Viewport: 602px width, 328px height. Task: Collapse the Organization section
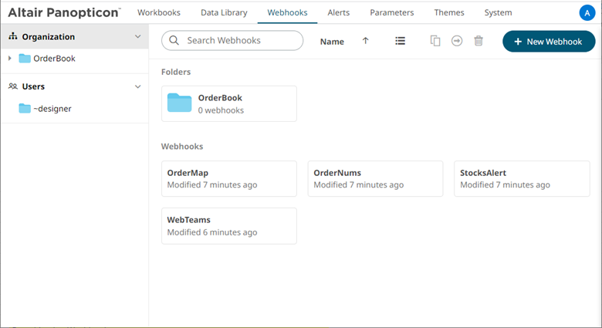coord(138,37)
